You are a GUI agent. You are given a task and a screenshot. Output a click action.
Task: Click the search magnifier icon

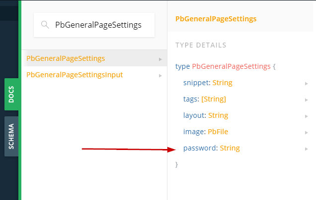[x=45, y=25]
